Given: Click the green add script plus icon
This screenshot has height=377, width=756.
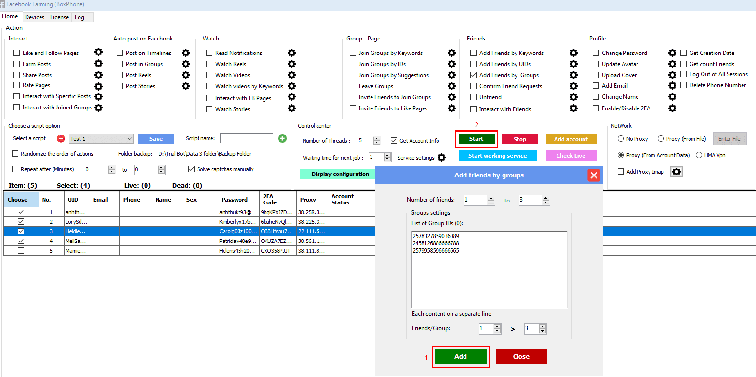Looking at the screenshot, I should 282,138.
